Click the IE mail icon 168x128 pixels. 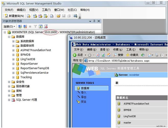150,55
